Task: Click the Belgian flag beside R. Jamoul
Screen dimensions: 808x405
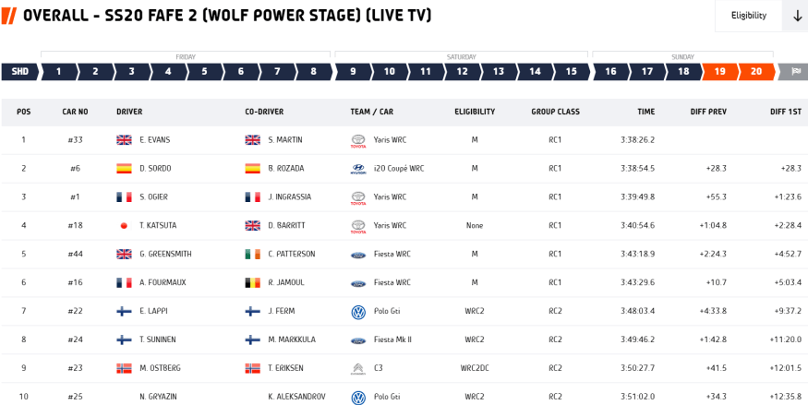Action: (x=252, y=283)
